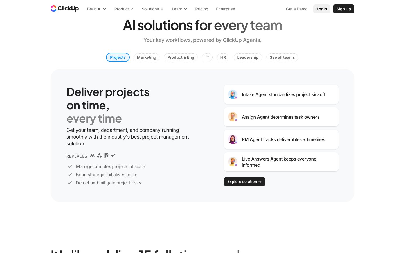Expand the Brain AI dropdown menu
405x253 pixels.
(96, 9)
